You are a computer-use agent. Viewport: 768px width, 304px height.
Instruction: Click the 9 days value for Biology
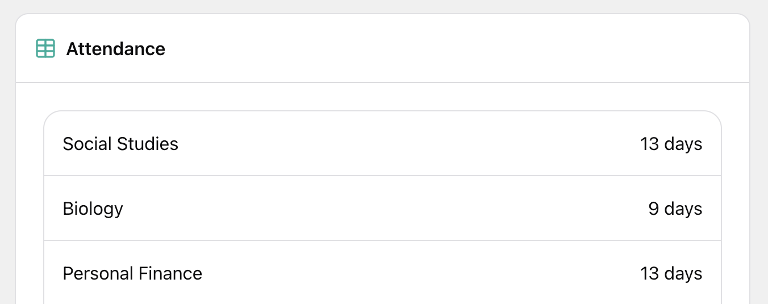tap(675, 209)
